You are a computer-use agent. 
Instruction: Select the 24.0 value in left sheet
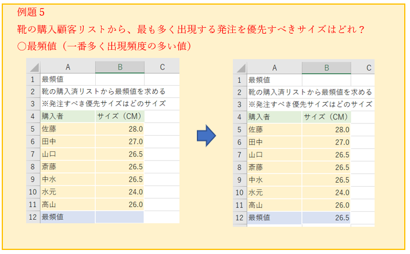click(120, 192)
